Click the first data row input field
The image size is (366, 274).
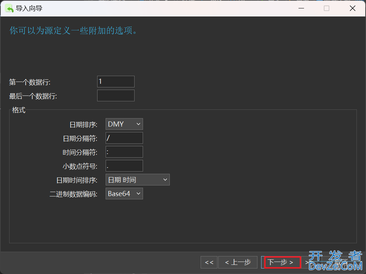pyautogui.click(x=116, y=82)
